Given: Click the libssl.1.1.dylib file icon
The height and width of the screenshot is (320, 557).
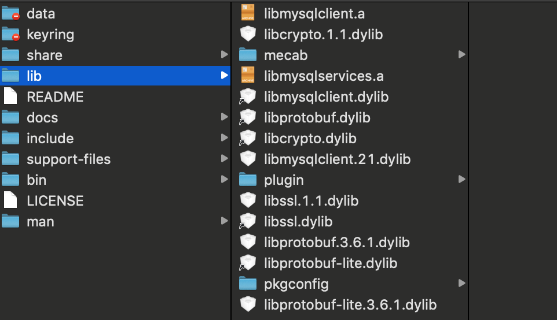Looking at the screenshot, I should pos(248,200).
